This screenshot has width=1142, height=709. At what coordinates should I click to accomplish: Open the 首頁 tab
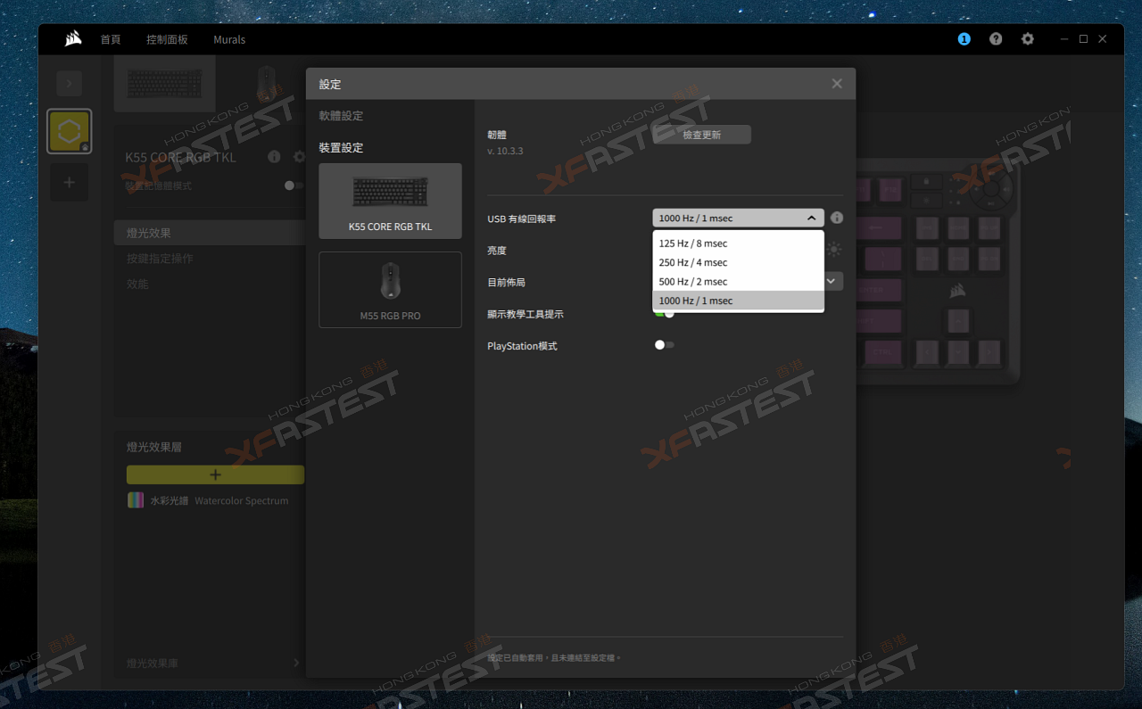click(111, 39)
